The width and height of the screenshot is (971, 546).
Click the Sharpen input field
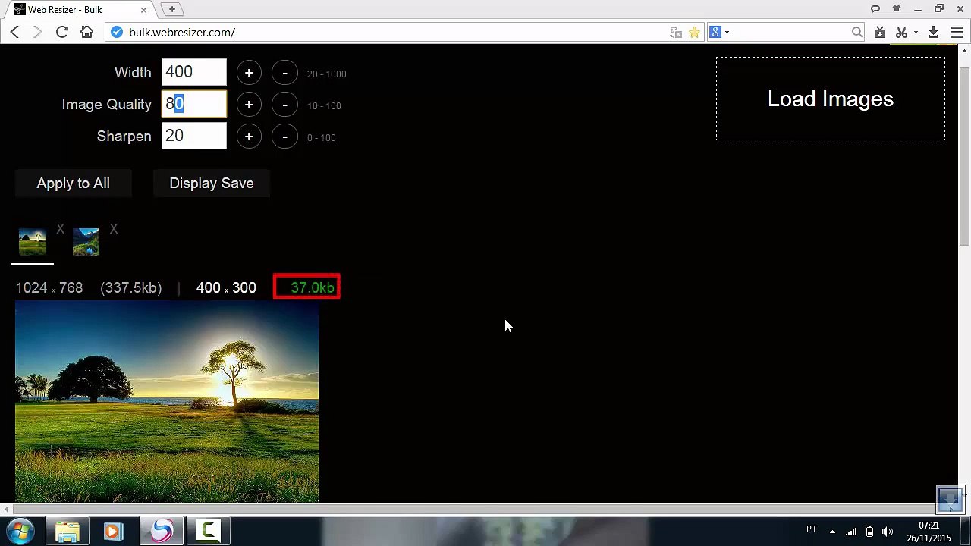(x=194, y=136)
